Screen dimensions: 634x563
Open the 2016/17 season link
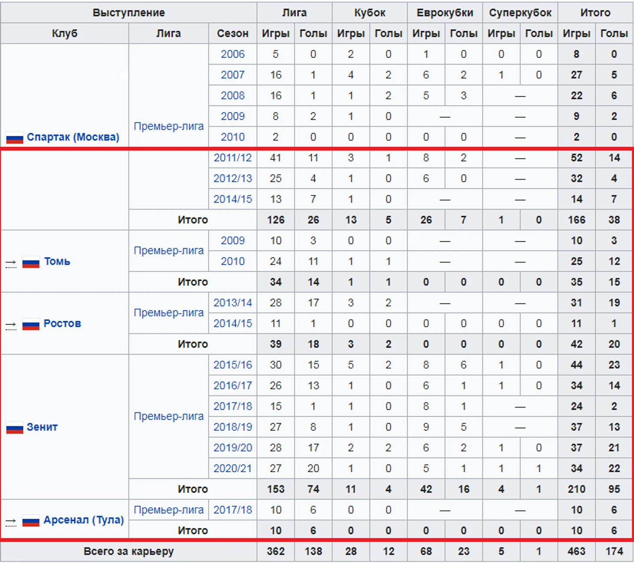(x=233, y=385)
